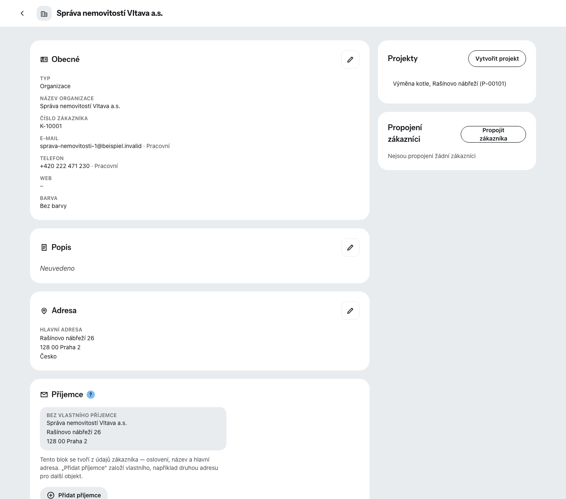This screenshot has width=566, height=499.
Task: Click the document icon beside Popis
Action: [44, 247]
